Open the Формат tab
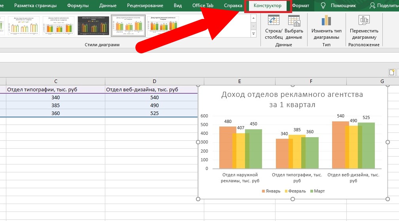Screen dimensions: 399x221 (300, 6)
